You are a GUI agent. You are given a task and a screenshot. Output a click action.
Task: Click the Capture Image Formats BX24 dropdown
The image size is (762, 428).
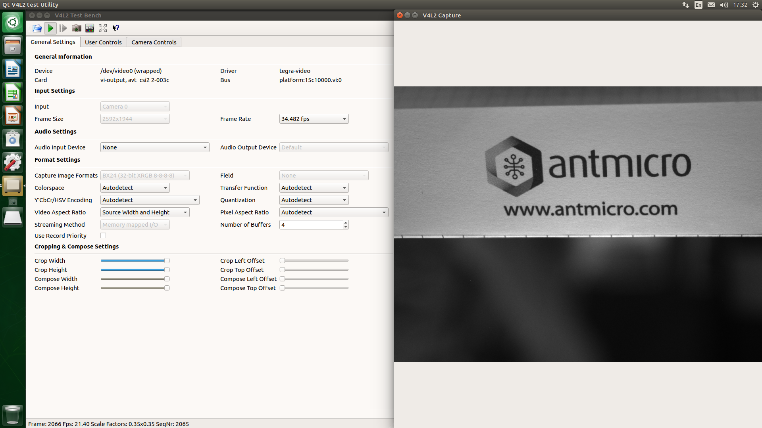(x=145, y=176)
